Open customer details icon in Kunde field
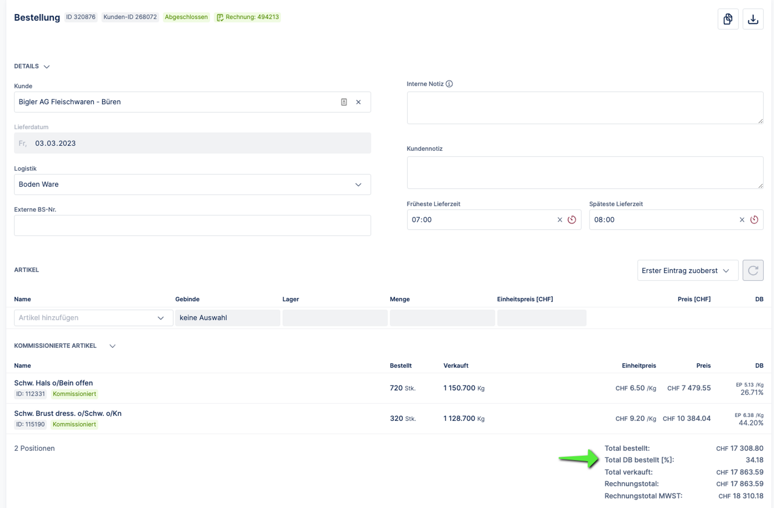The height and width of the screenshot is (508, 774). 344,102
